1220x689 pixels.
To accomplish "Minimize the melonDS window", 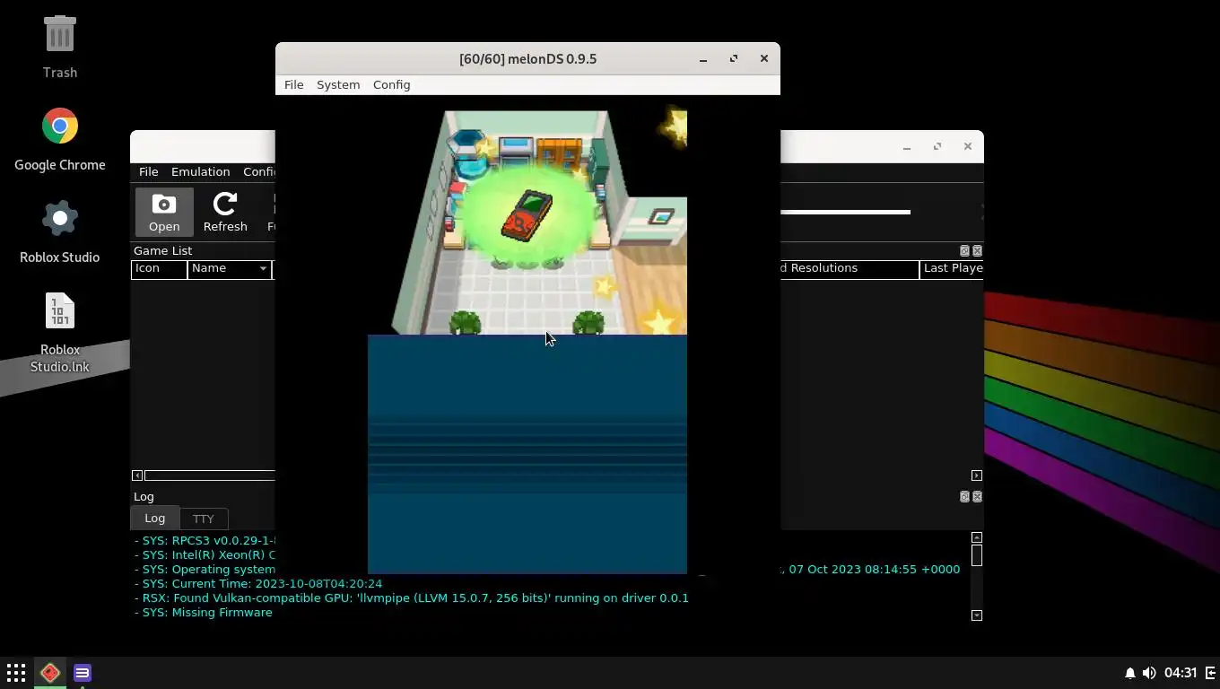I will [703, 59].
